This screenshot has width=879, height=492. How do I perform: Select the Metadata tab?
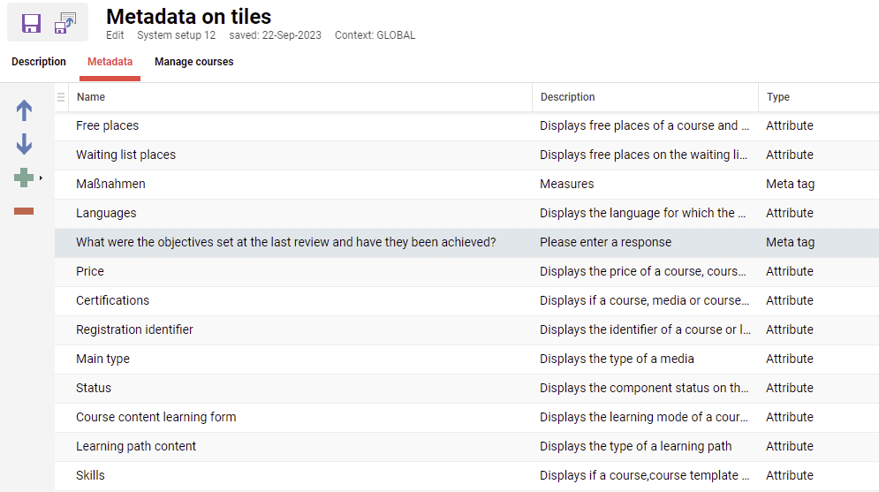point(110,62)
